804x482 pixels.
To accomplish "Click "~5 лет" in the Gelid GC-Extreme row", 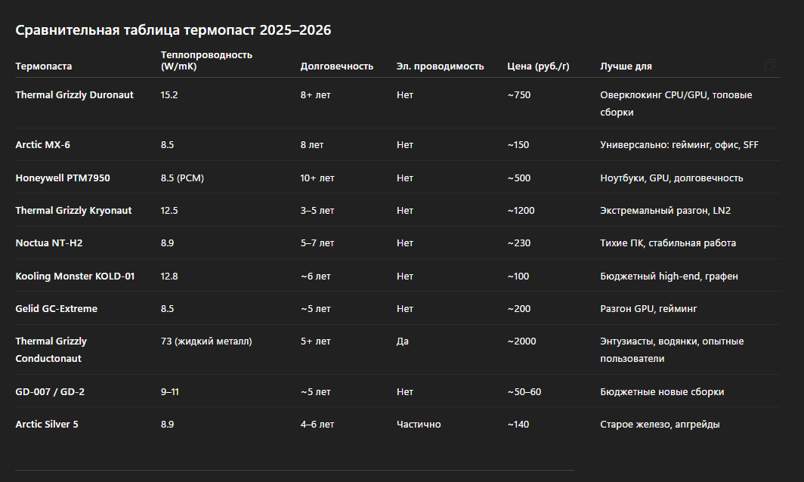I will [x=315, y=309].
